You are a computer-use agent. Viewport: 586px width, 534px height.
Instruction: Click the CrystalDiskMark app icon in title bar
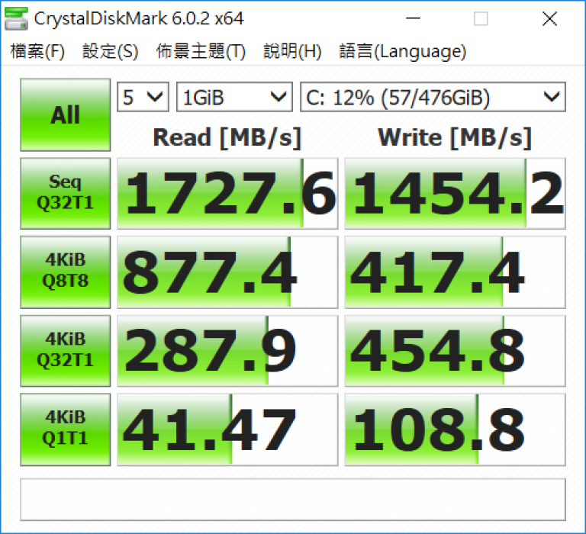pyautogui.click(x=16, y=18)
